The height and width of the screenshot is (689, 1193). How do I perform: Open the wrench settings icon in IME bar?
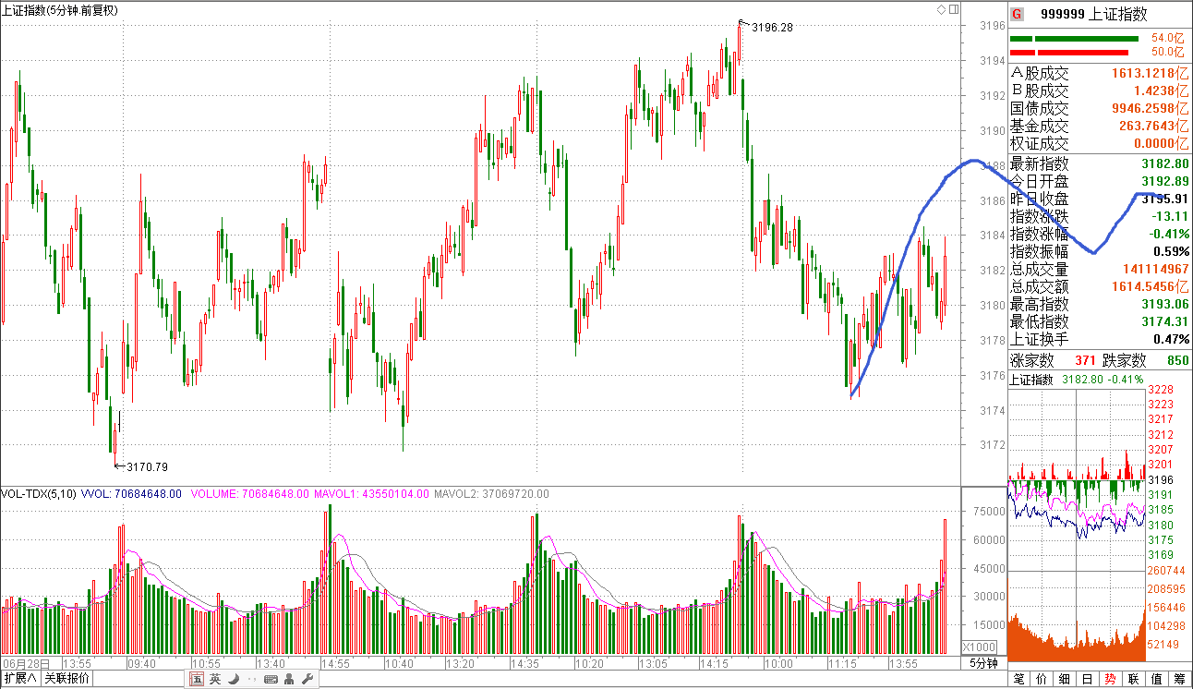click(308, 680)
